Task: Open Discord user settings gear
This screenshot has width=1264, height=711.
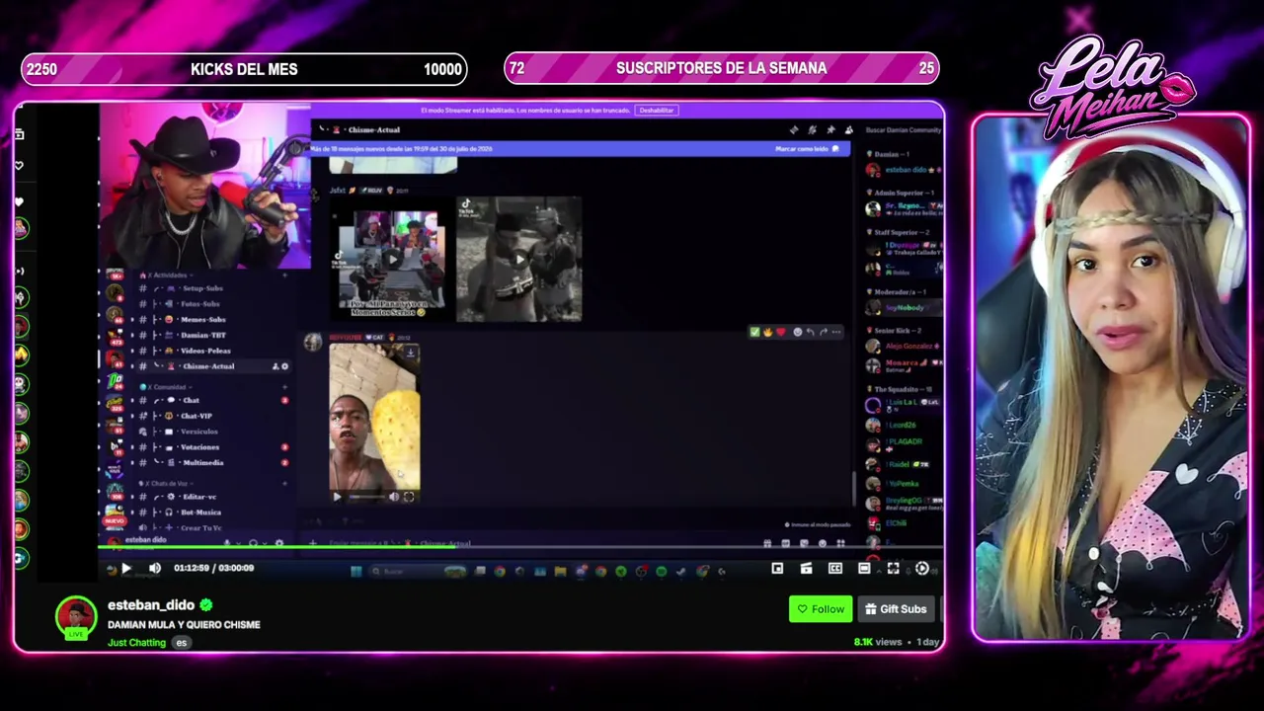Action: coord(279,542)
